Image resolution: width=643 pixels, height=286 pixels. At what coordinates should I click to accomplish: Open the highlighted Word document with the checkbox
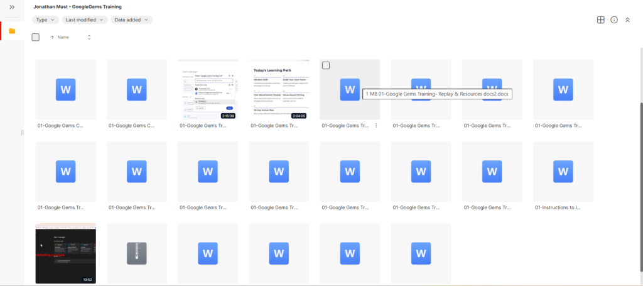point(350,89)
